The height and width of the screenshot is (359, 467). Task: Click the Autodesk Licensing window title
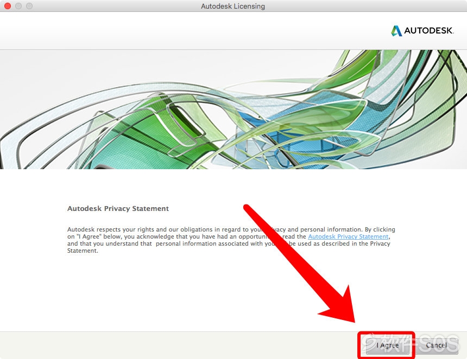tap(233, 6)
